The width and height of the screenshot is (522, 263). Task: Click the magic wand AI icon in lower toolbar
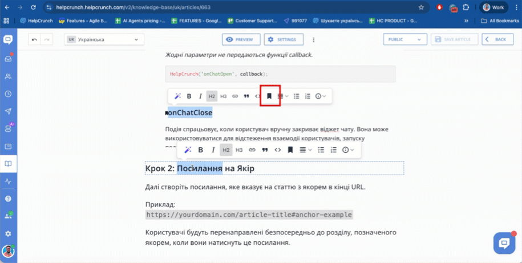coord(188,150)
